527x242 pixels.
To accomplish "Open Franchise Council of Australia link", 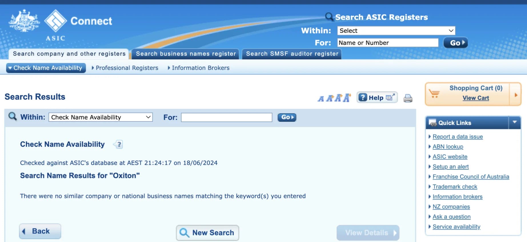I will (471, 177).
